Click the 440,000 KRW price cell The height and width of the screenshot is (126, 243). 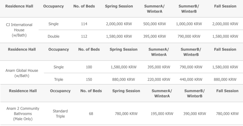191,79
